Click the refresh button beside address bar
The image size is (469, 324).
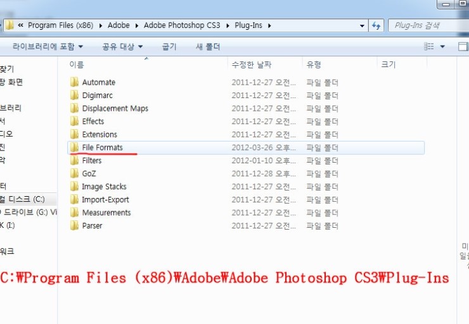[x=376, y=26]
